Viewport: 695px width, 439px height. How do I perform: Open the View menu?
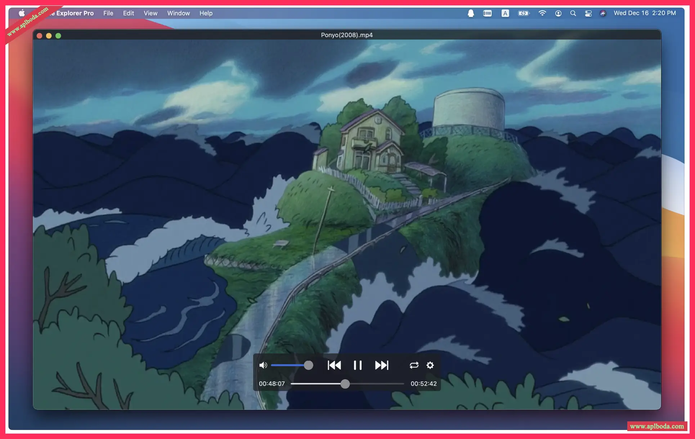coord(151,13)
